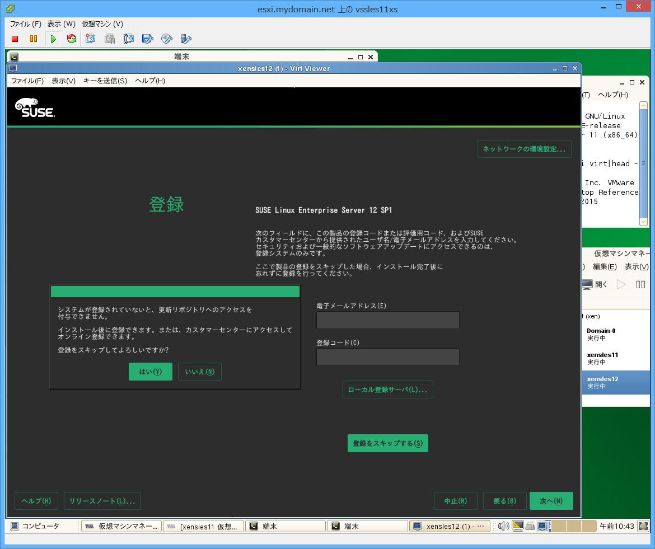Viewport: 655px width, 549px height.
Task: Open vSphere 表示 (W) menu
Action: [62, 24]
